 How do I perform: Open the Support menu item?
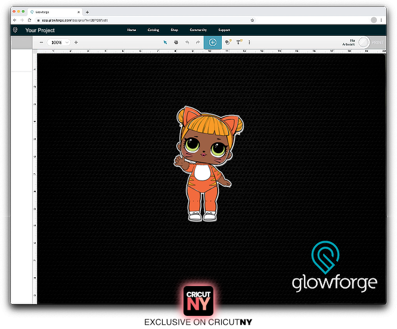224,30
